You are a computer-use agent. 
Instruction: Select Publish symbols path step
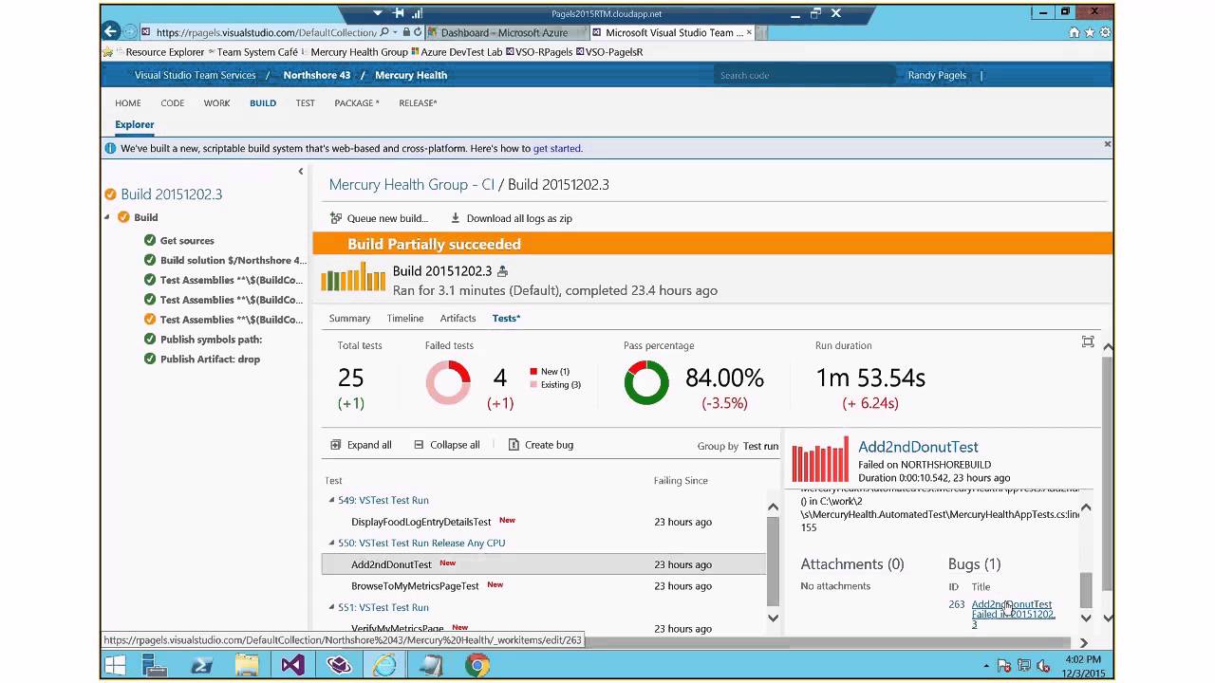pos(211,340)
